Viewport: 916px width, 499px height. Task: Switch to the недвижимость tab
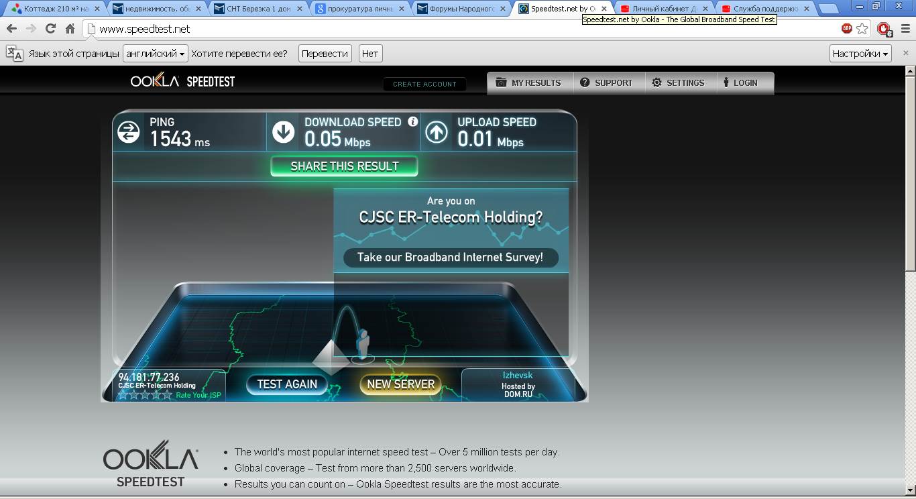coord(158,9)
